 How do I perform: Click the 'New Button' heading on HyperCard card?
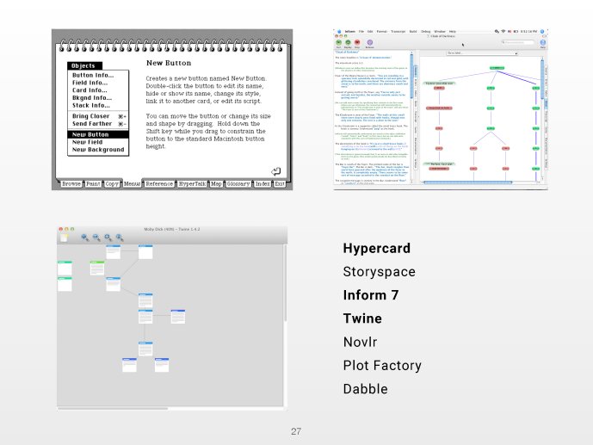pos(169,63)
